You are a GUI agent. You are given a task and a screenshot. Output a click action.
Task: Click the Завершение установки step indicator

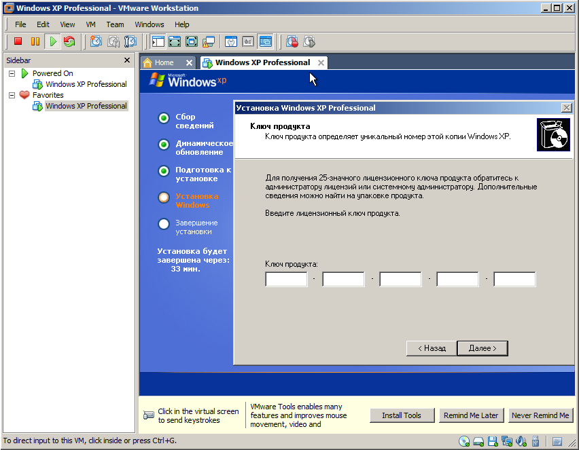pos(164,224)
